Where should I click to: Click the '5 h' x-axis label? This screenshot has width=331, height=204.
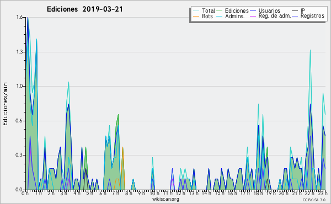[x=89, y=193]
